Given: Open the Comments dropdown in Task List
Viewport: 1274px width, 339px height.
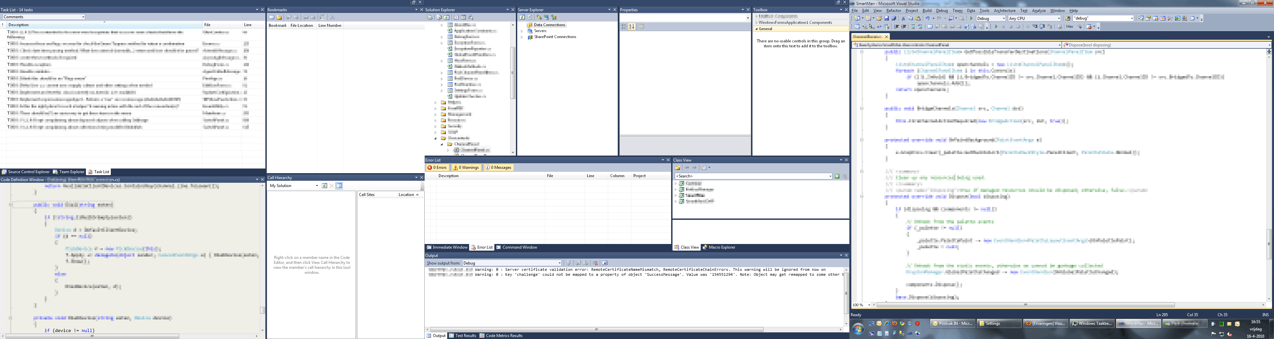Looking at the screenshot, I should pos(43,17).
